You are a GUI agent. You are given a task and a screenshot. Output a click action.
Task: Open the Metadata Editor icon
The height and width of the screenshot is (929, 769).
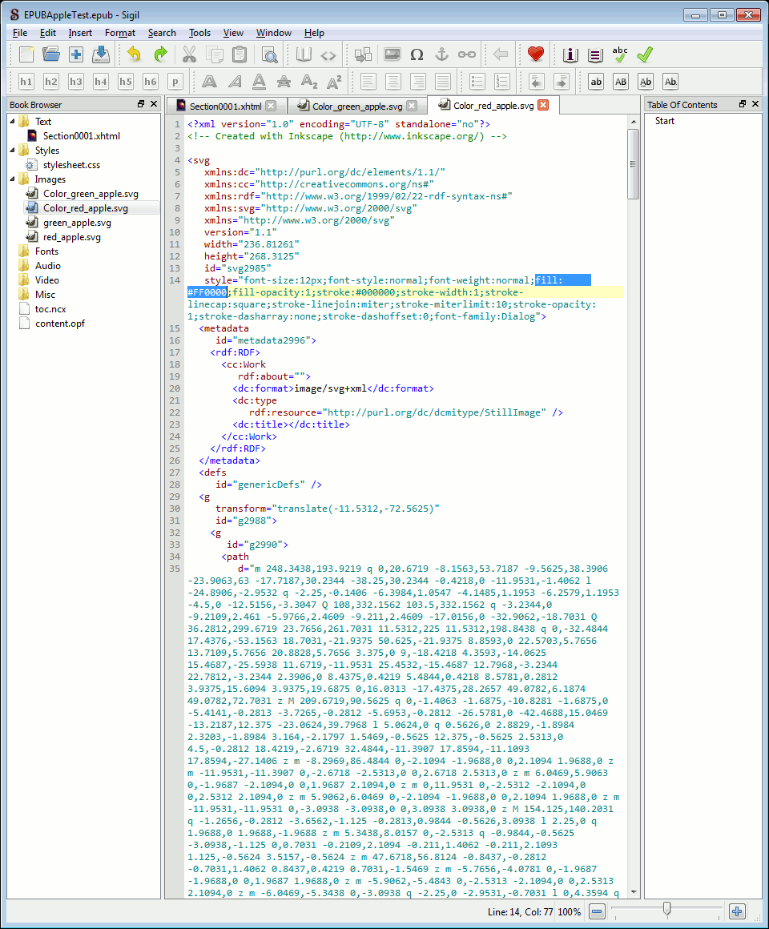coord(570,54)
